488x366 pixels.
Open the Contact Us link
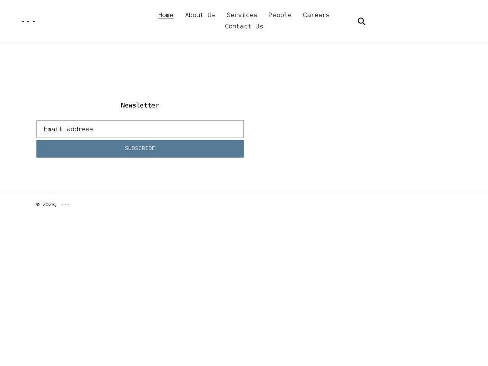pyautogui.click(x=243, y=26)
